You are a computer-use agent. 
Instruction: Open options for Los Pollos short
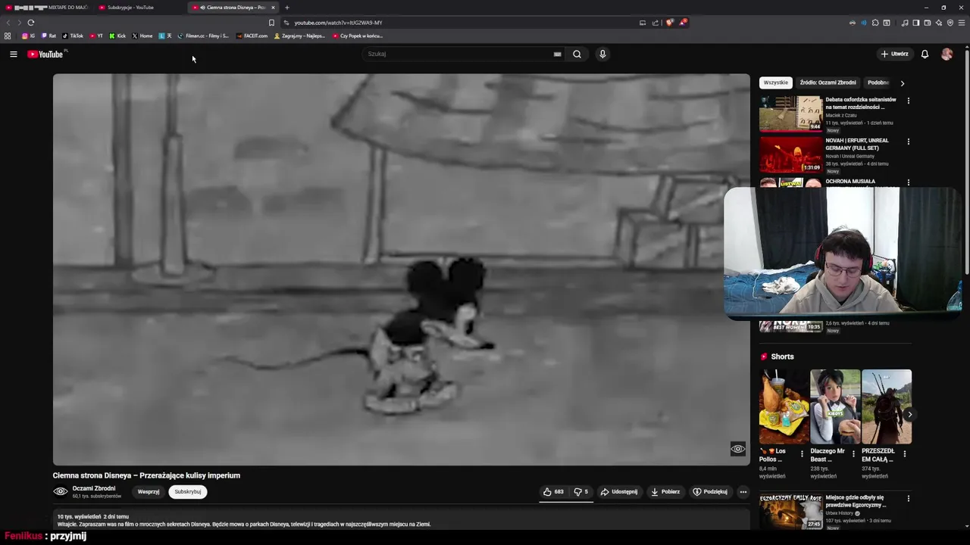click(802, 454)
